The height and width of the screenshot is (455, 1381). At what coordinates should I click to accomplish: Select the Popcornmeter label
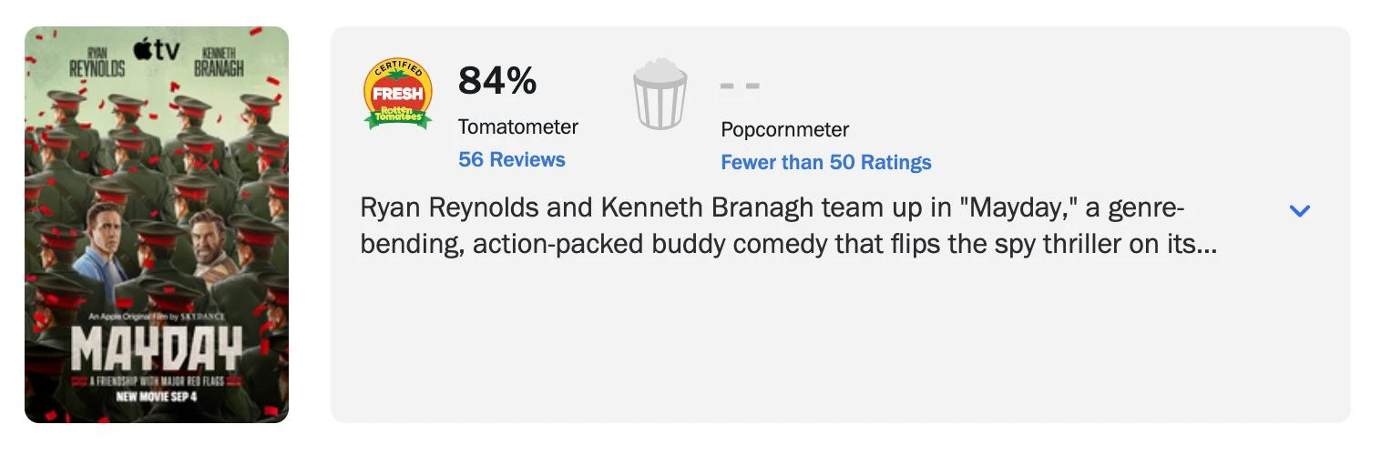pyautogui.click(x=784, y=129)
